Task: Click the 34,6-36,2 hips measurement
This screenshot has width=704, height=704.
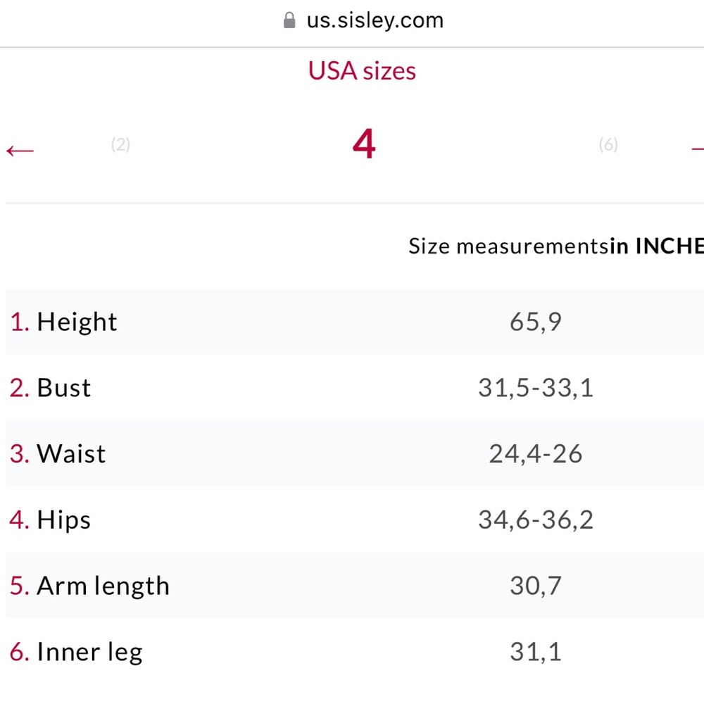Action: (x=536, y=520)
